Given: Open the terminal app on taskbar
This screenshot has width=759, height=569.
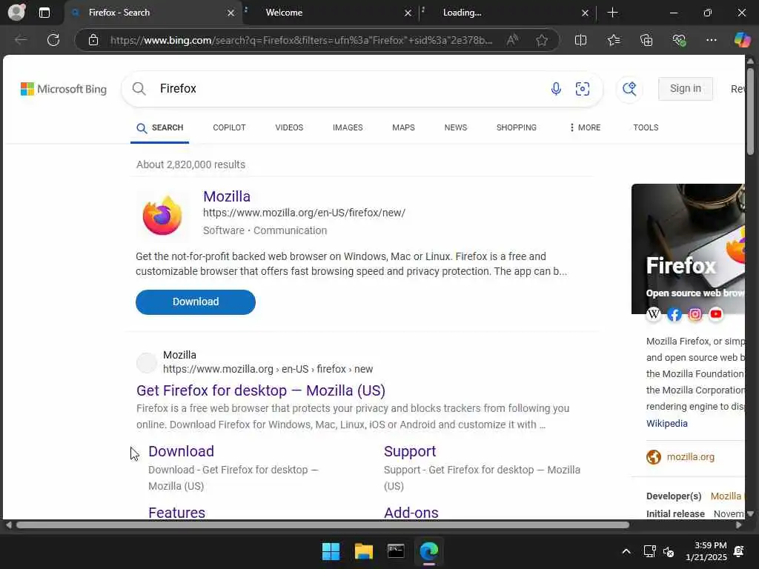Looking at the screenshot, I should tap(396, 550).
